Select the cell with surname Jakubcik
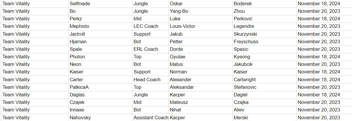352x121 pixels. pos(264,64)
